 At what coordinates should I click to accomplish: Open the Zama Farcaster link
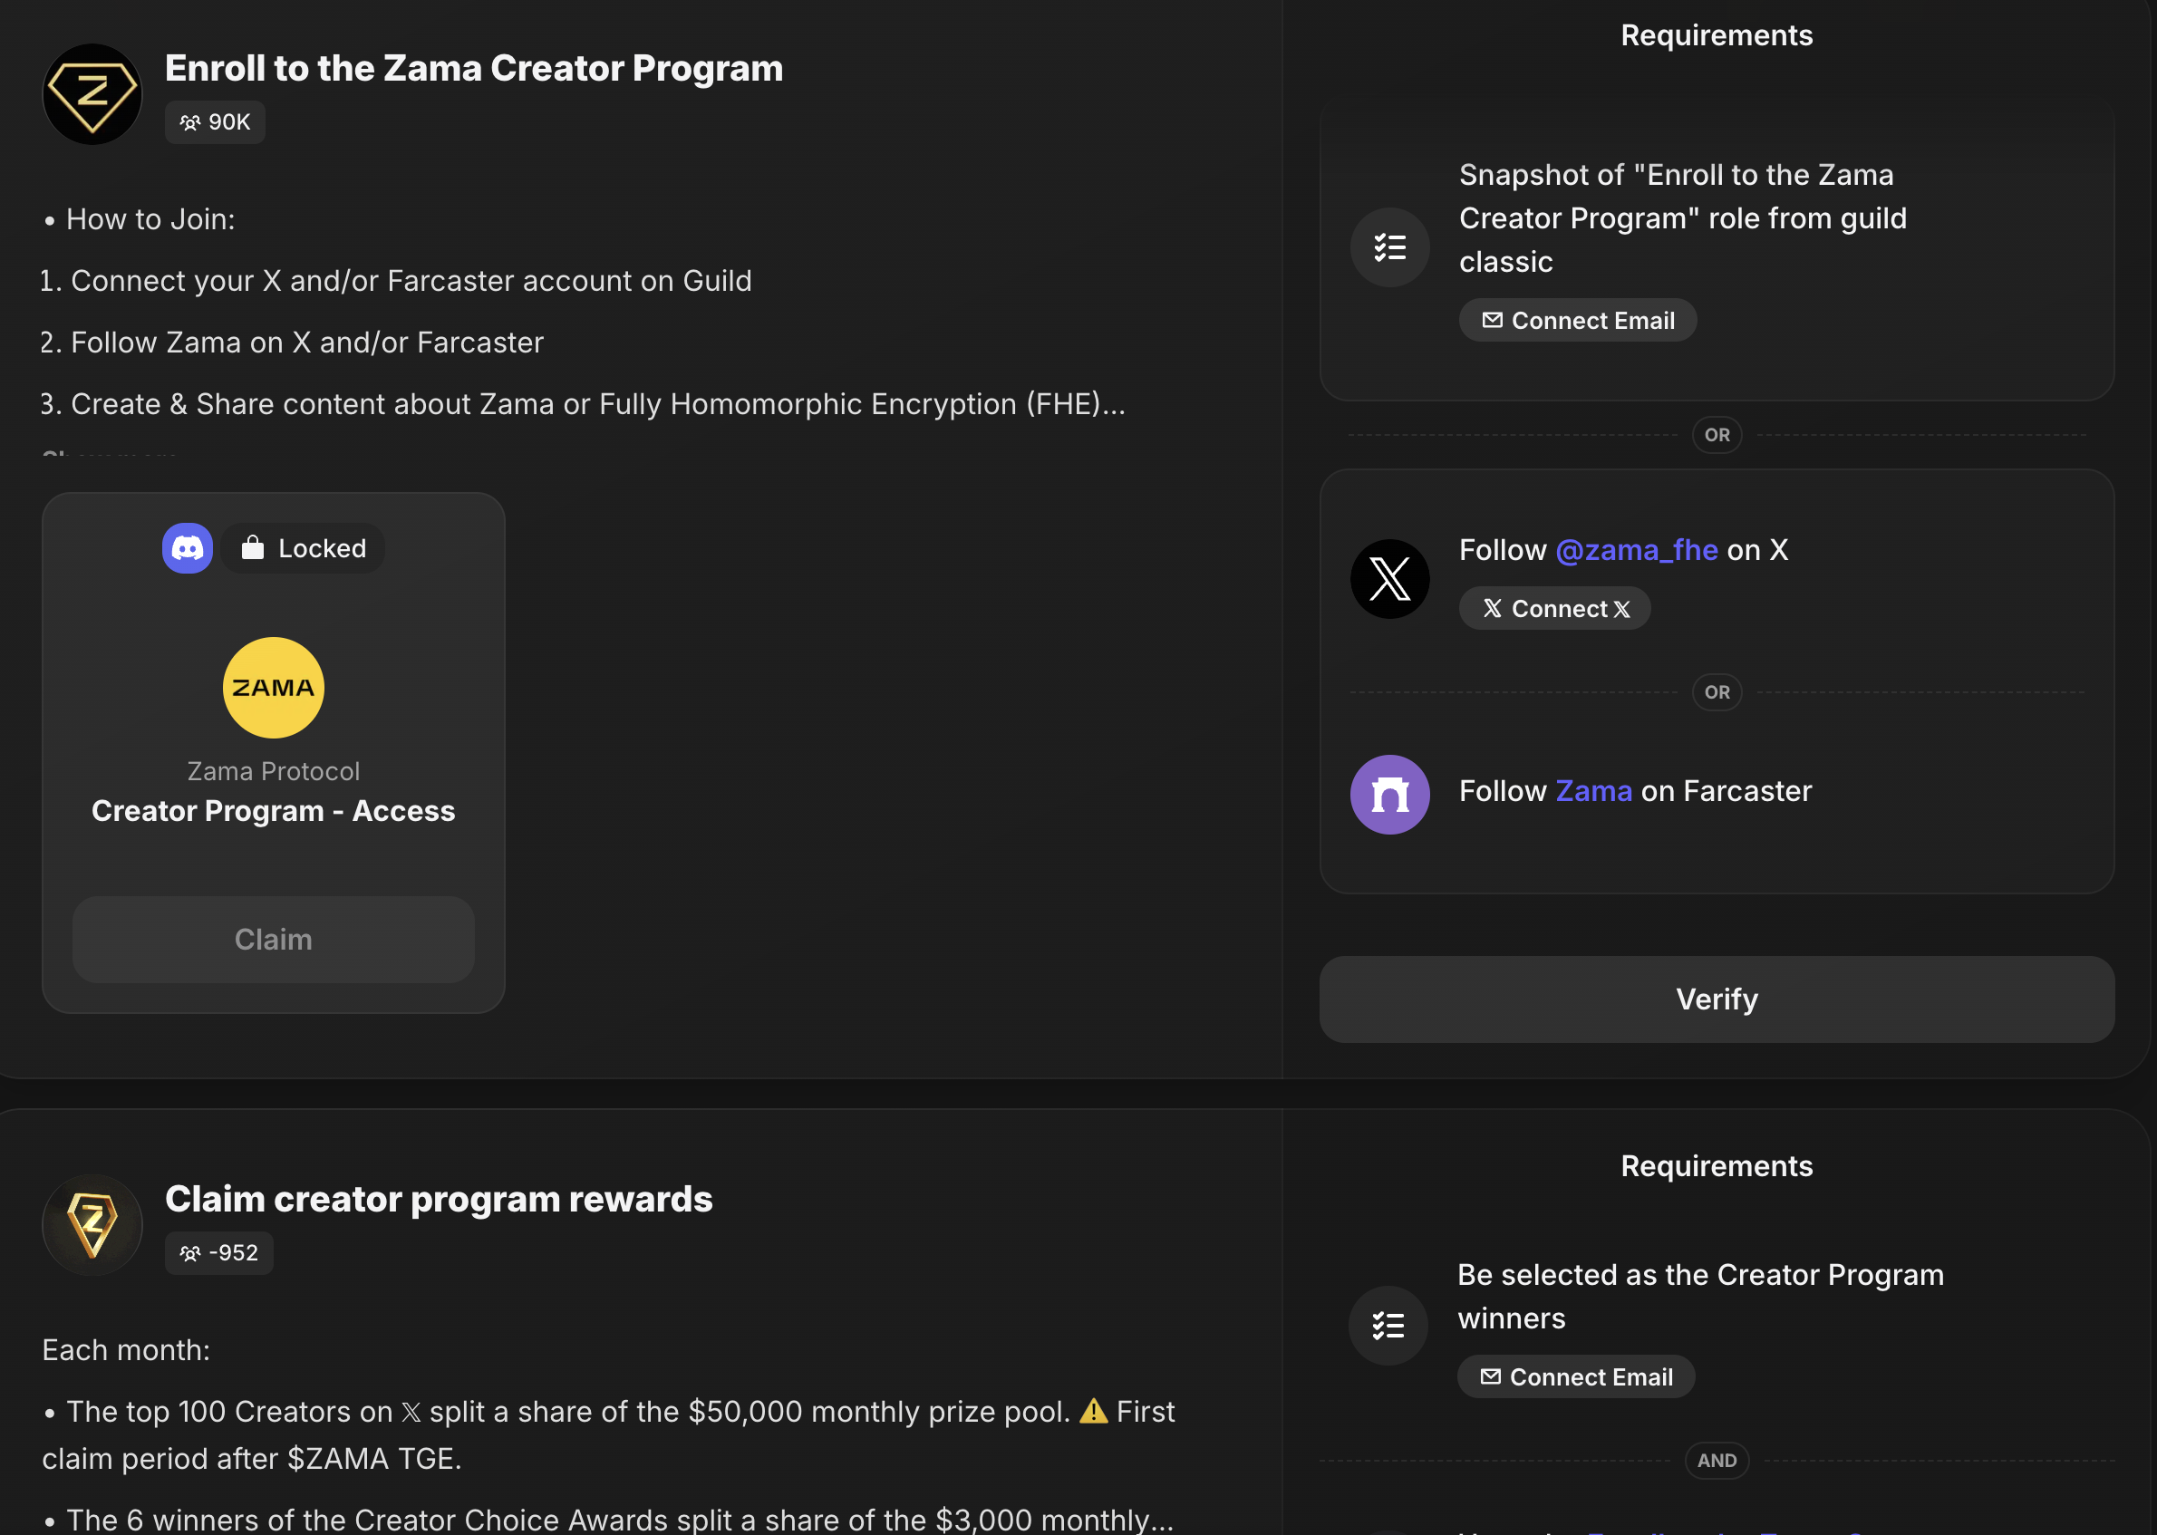(x=1593, y=791)
